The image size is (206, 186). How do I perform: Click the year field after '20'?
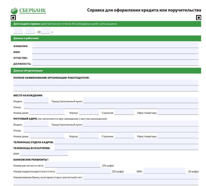46,31
